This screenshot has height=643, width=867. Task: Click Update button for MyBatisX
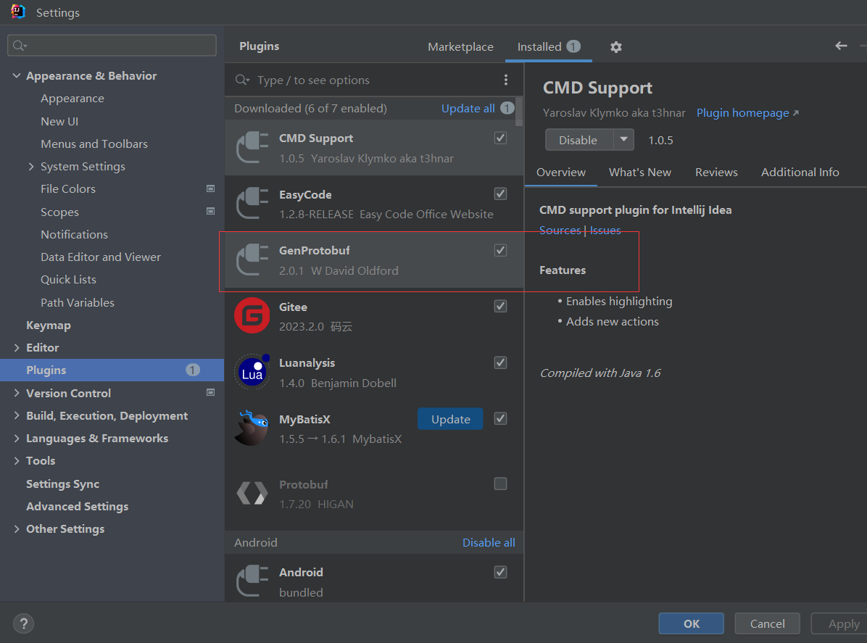coord(450,419)
